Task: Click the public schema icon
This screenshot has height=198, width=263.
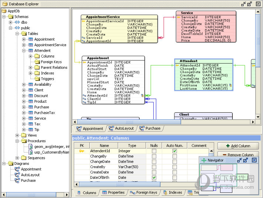Action: (17, 28)
